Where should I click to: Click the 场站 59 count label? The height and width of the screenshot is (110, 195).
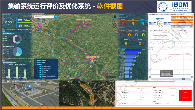click(24, 26)
